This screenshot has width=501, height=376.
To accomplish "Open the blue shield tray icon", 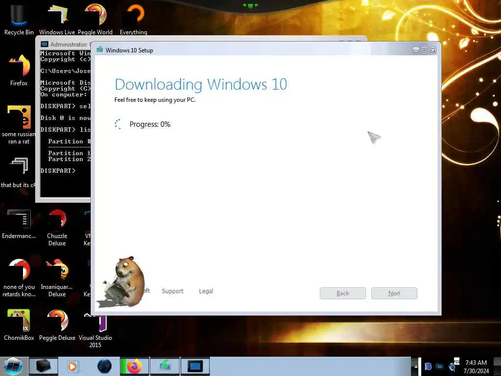I will click(x=428, y=366).
